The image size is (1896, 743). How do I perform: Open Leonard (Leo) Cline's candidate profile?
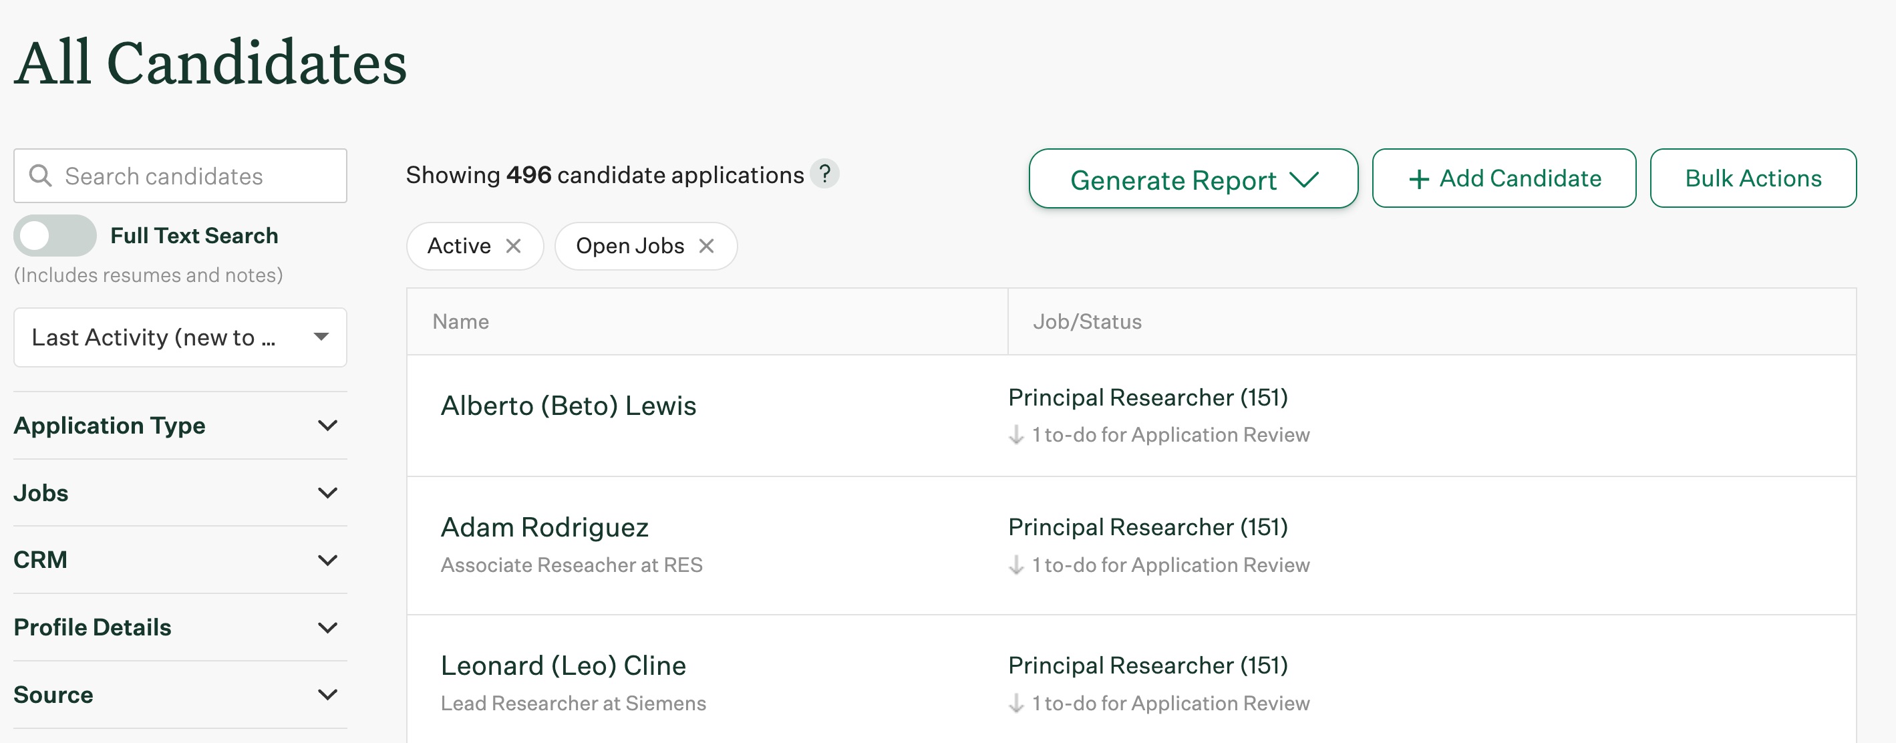(x=563, y=665)
